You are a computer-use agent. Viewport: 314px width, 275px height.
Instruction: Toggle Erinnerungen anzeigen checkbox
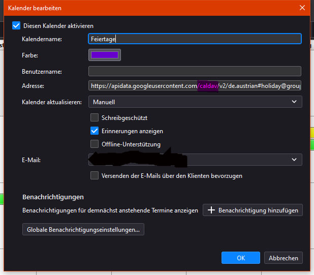click(95, 131)
